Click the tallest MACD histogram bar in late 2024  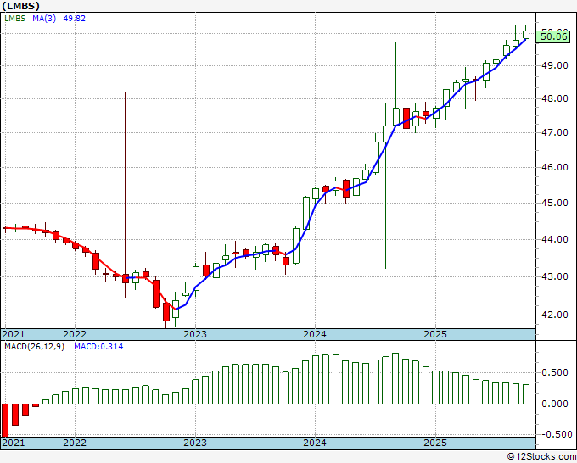click(395, 379)
